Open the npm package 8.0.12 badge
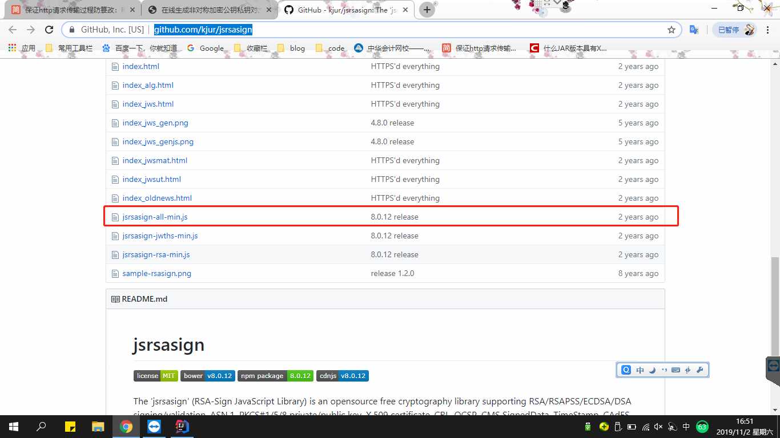Image resolution: width=780 pixels, height=438 pixels. pos(276,376)
